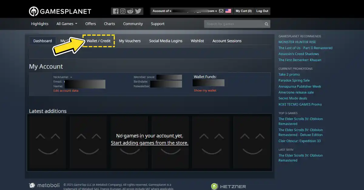The width and height of the screenshot is (364, 190).
Task: Click the envelope mail icon
Action: [x=221, y=11]
